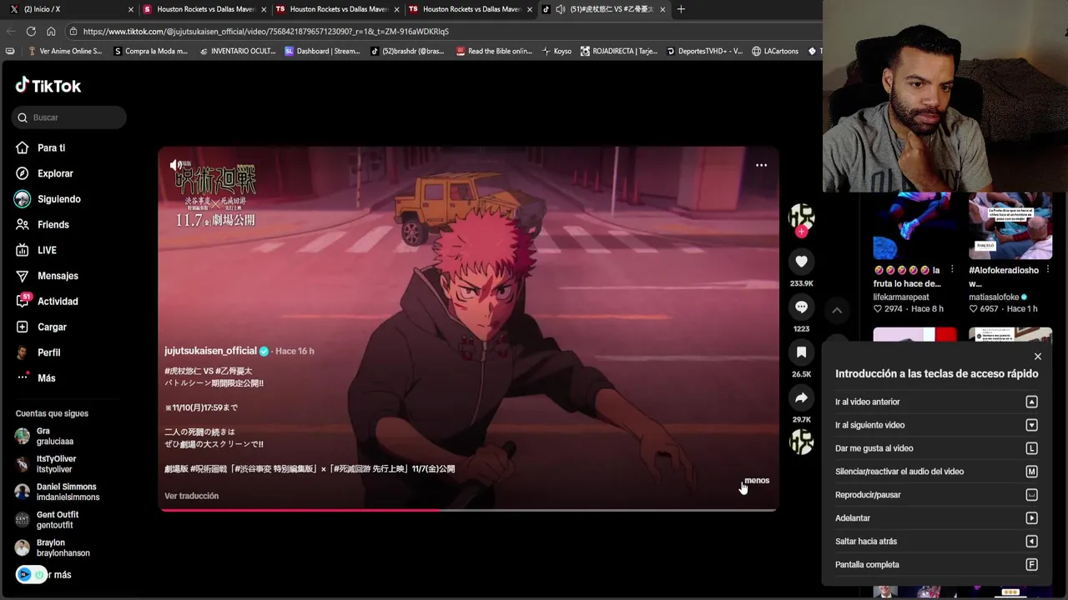Click matiasalofoke channel name
Screen dimensions: 1068x600
tap(994, 297)
